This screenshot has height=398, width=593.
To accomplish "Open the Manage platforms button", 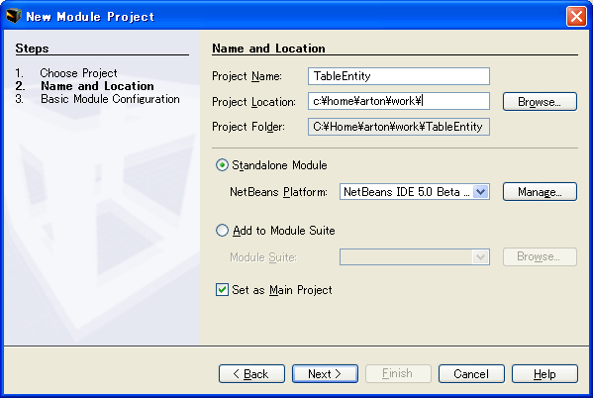I will coord(540,192).
